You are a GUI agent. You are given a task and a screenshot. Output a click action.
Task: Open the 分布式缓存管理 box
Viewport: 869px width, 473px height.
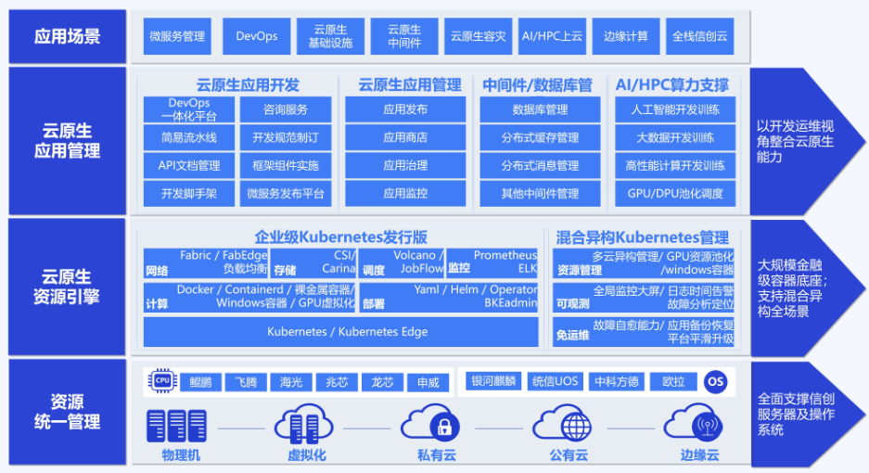(x=540, y=137)
